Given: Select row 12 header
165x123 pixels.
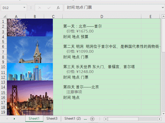Looking at the screenshot, I should (x=3, y=77).
